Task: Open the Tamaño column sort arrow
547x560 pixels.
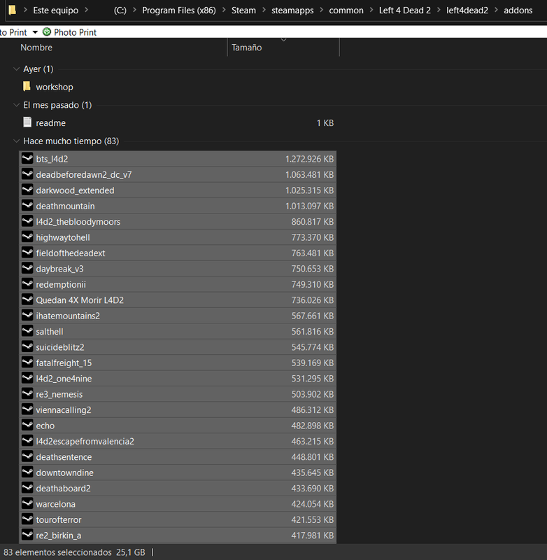Action: pos(284,40)
